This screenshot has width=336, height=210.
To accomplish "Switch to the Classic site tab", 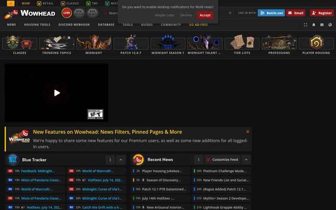I will tap(70, 3).
